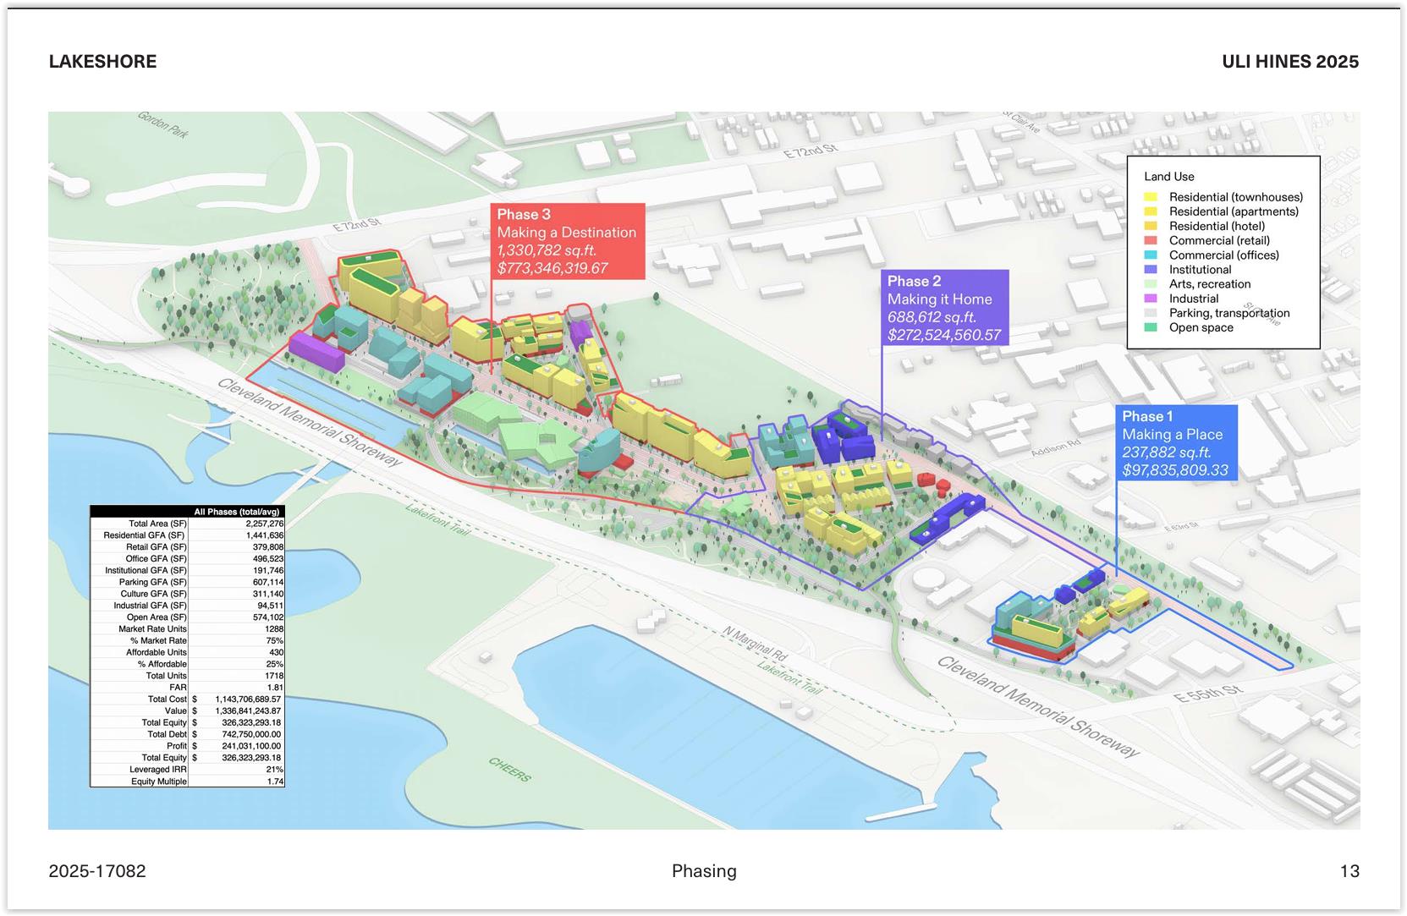Click the '2025-17082' footer code
Screen dimensions: 1407x916
click(97, 871)
